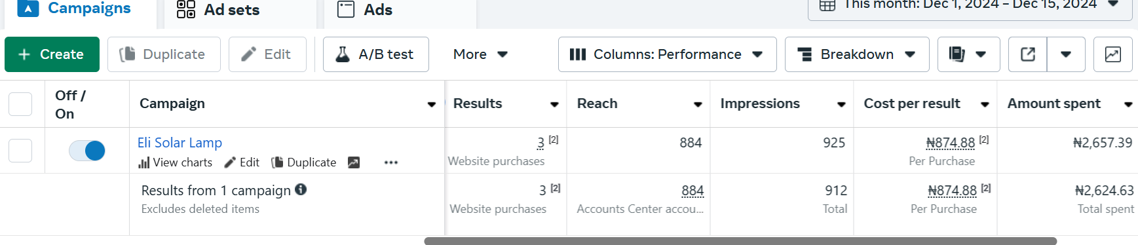This screenshot has width=1138, height=245.
Task: Click the green Create button
Action: (x=52, y=54)
